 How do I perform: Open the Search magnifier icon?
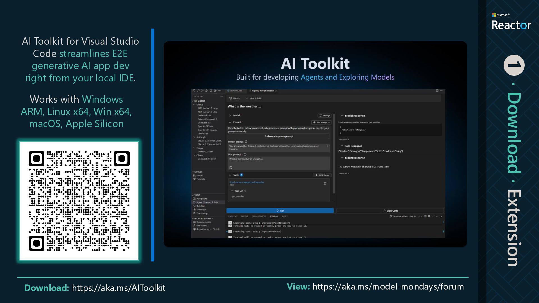pos(198,91)
